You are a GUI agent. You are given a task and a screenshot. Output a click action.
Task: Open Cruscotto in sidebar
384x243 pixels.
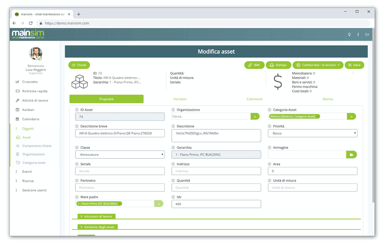(30, 82)
